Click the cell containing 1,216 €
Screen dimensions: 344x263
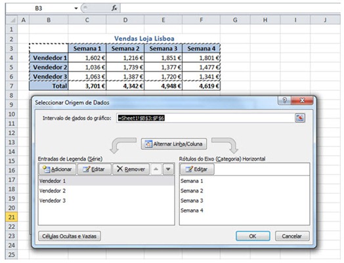(x=125, y=58)
